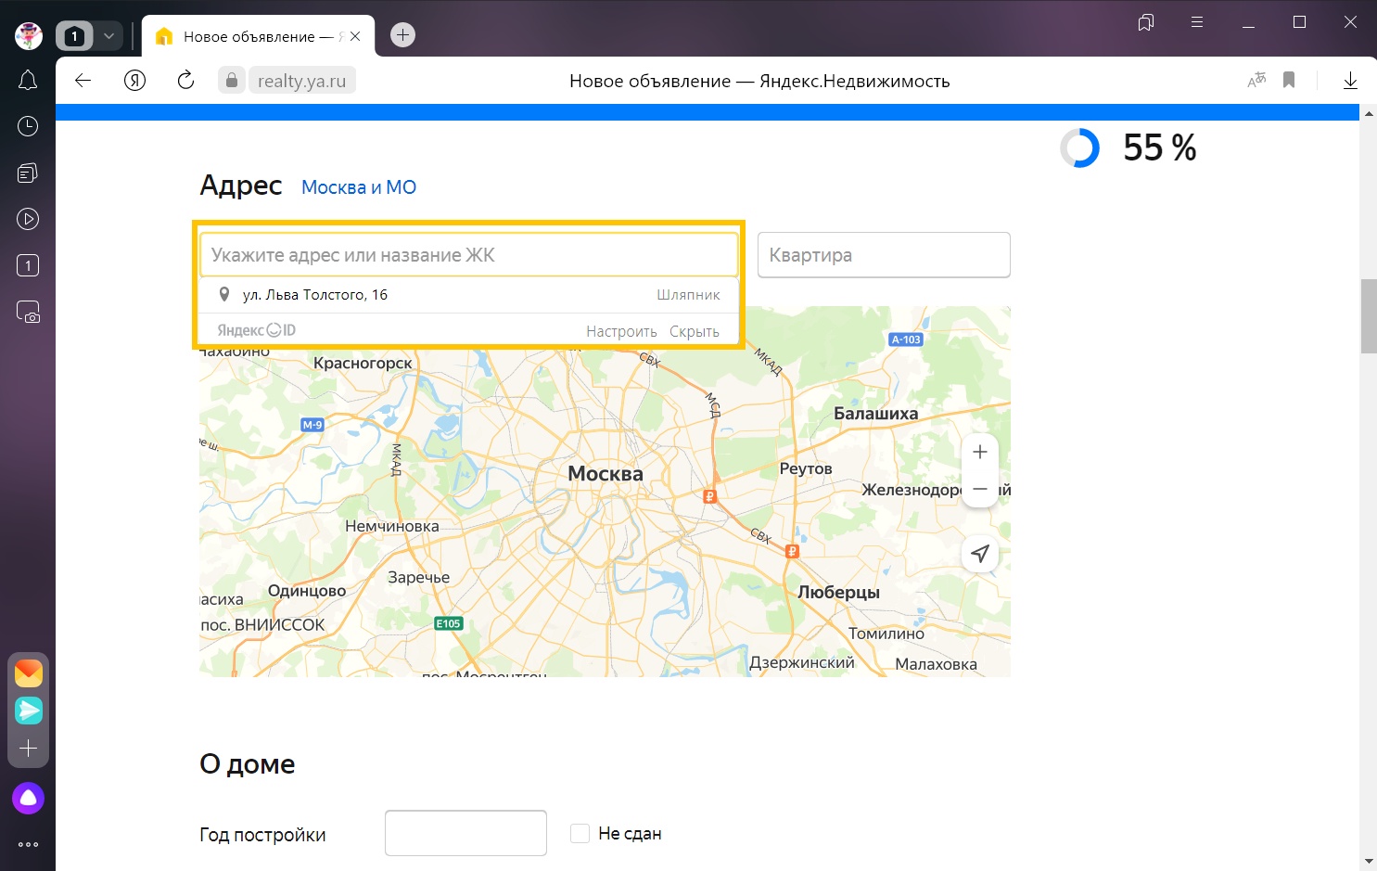
Task: Locate me on the map
Action: click(x=980, y=554)
